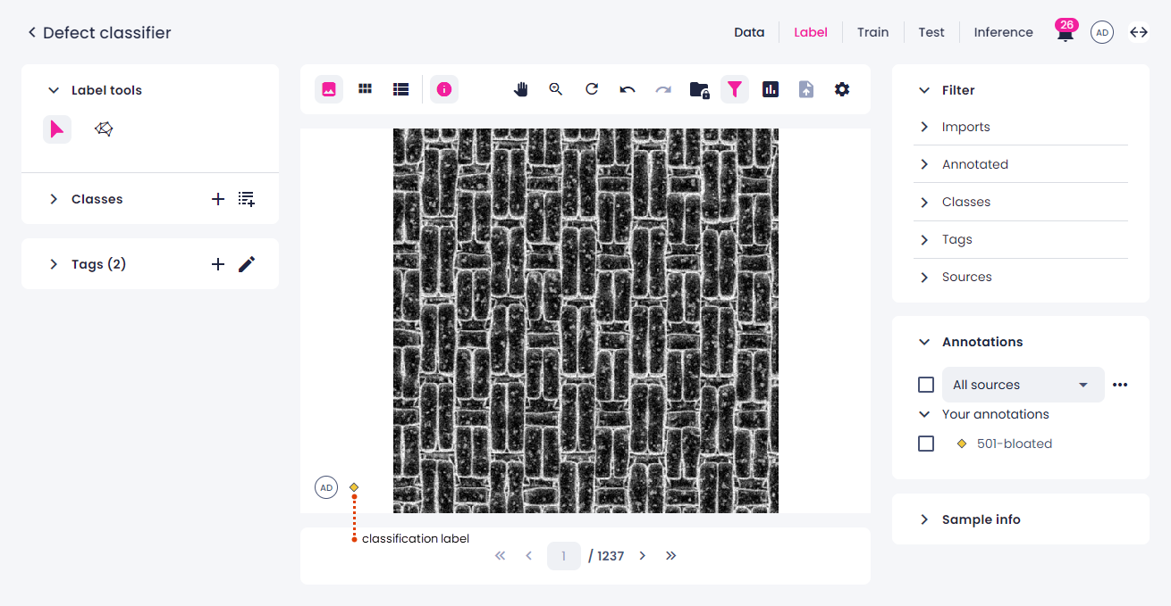This screenshot has width=1171, height=606.
Task: Expand the Sample info panel
Action: (924, 519)
